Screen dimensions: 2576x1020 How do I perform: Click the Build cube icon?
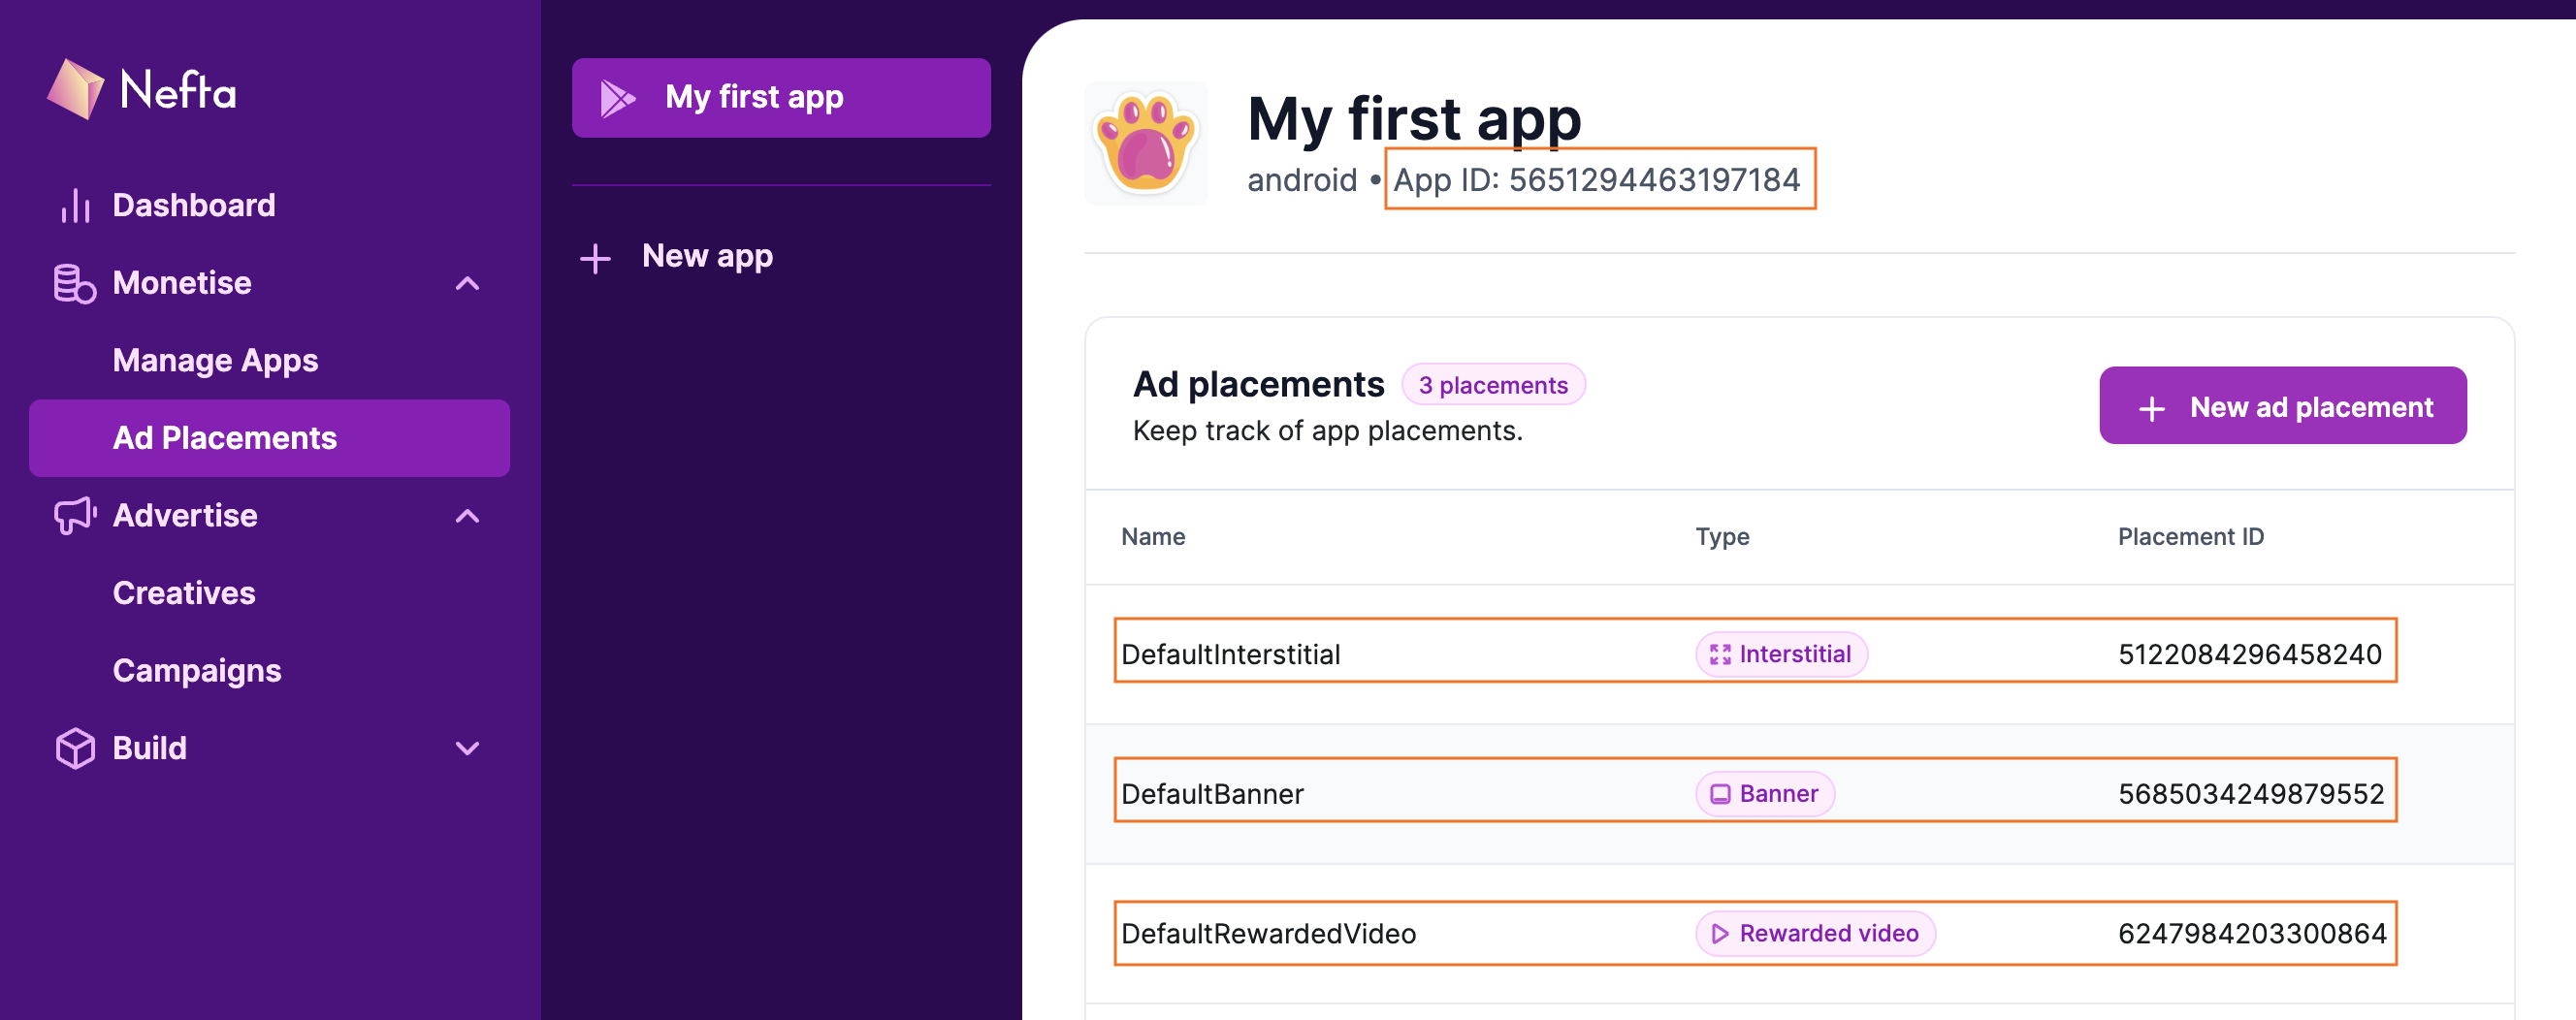(x=75, y=748)
